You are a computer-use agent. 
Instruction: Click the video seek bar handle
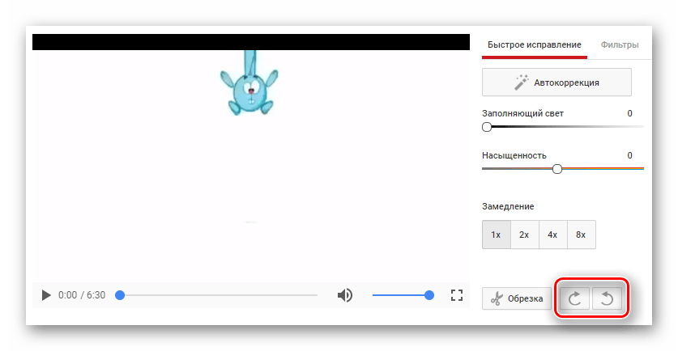(120, 295)
